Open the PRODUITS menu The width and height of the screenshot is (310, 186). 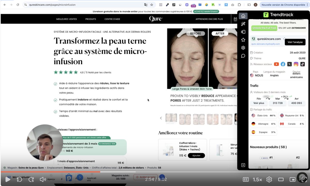coord(91,19)
